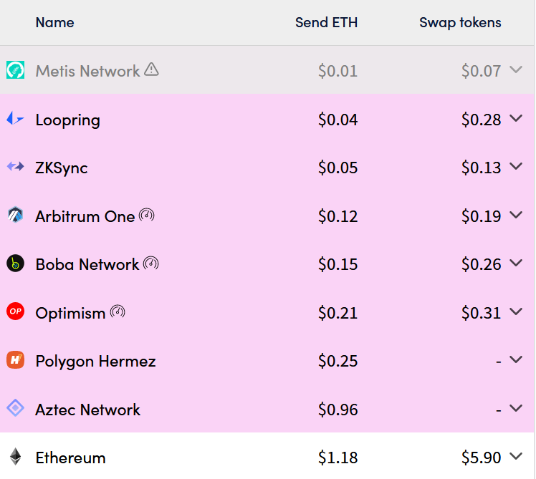Click the Metis Network logo icon

[x=15, y=70]
